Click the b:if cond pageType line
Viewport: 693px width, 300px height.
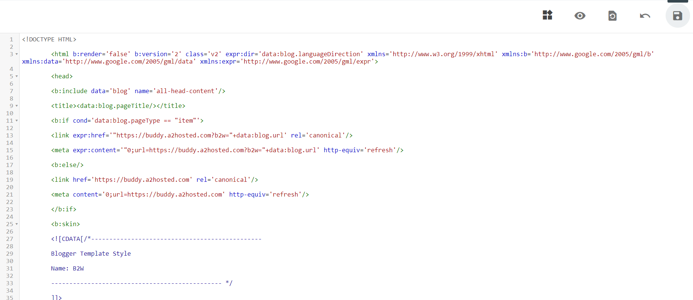coord(127,120)
